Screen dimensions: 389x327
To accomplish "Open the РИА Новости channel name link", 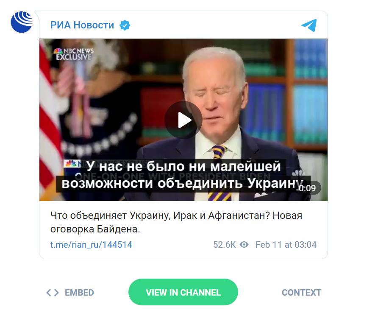I will [82, 25].
